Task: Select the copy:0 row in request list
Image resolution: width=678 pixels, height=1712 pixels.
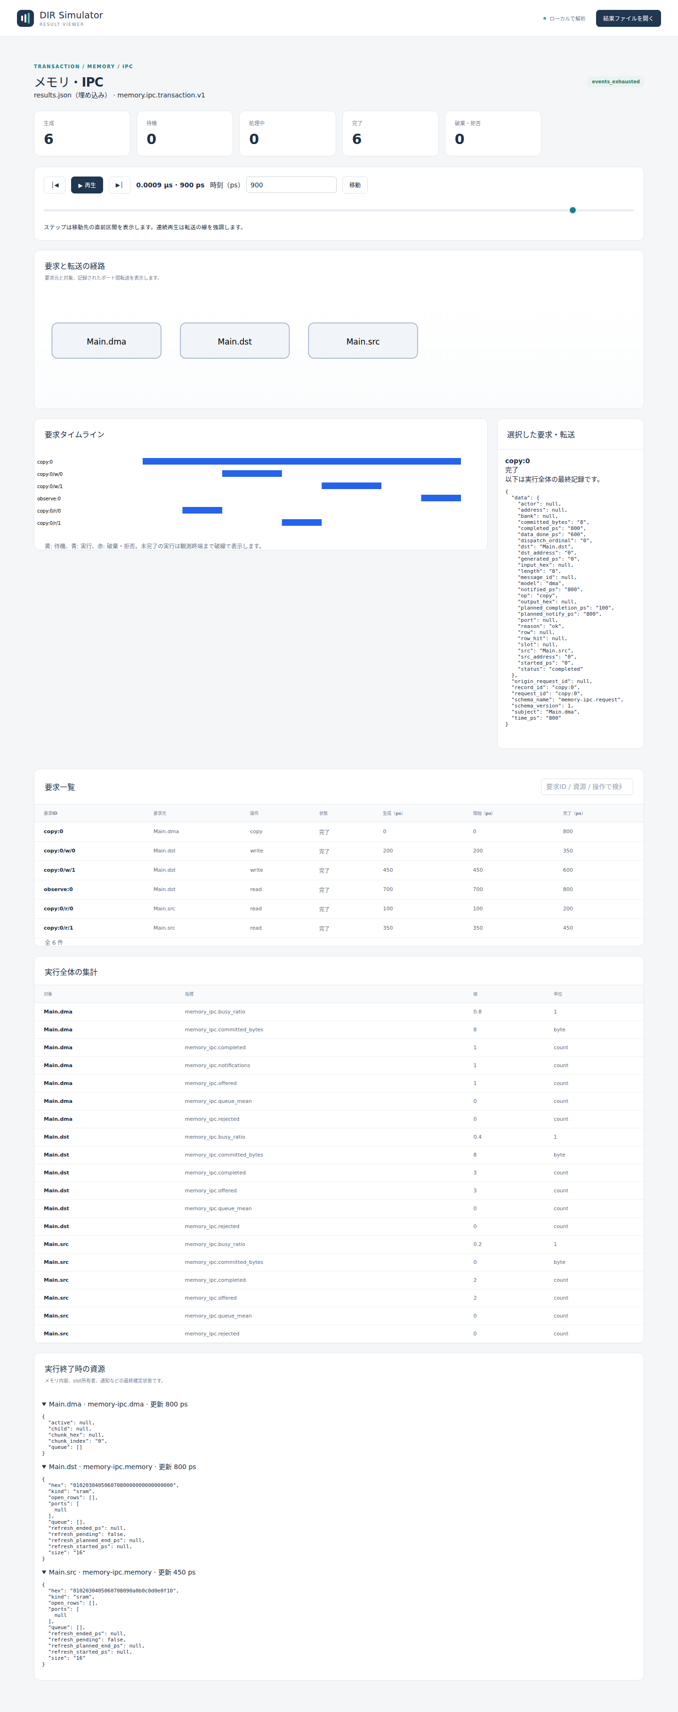Action: pos(339,831)
